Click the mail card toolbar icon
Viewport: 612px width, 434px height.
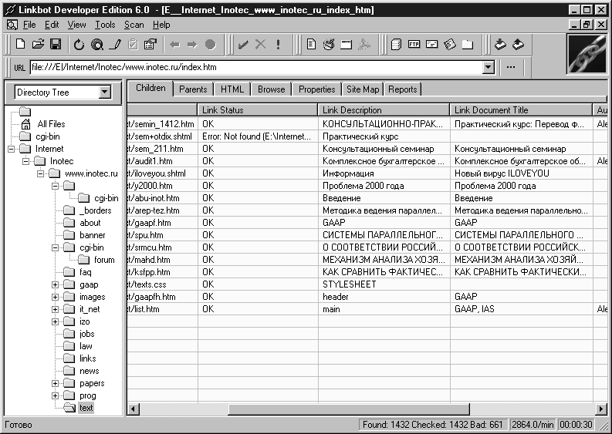click(x=431, y=44)
